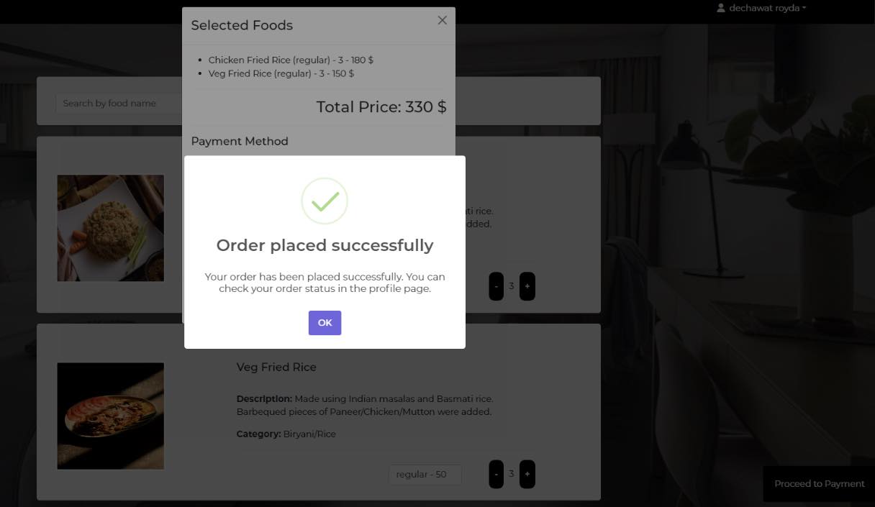The width and height of the screenshot is (875, 507).
Task: Close the Selected Foods modal
Action: 442,20
